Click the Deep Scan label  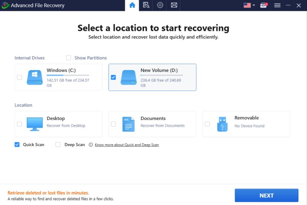[75, 145]
